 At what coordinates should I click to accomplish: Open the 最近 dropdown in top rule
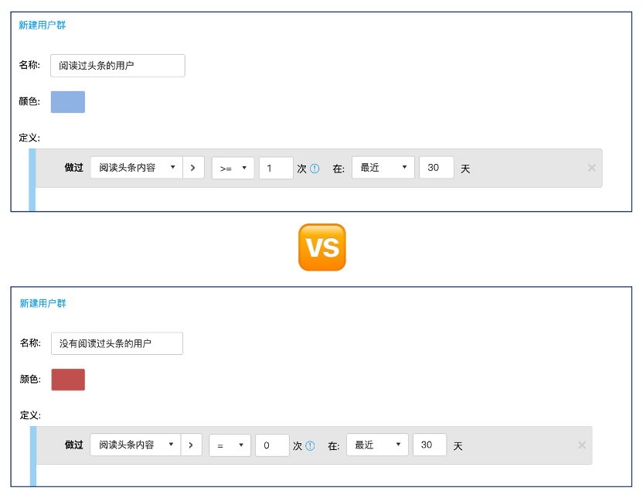pos(383,167)
